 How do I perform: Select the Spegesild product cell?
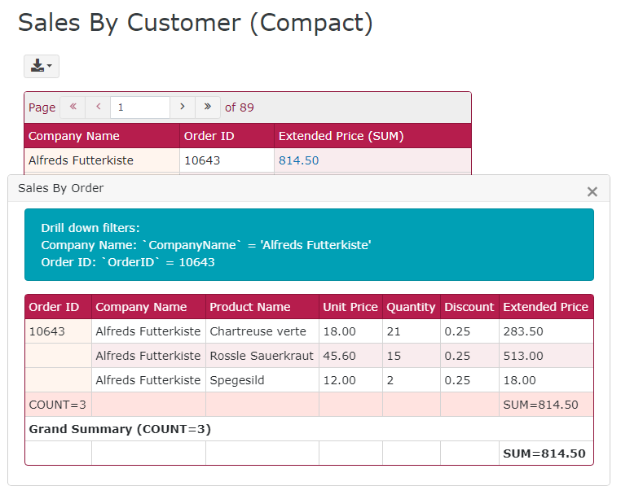click(236, 380)
